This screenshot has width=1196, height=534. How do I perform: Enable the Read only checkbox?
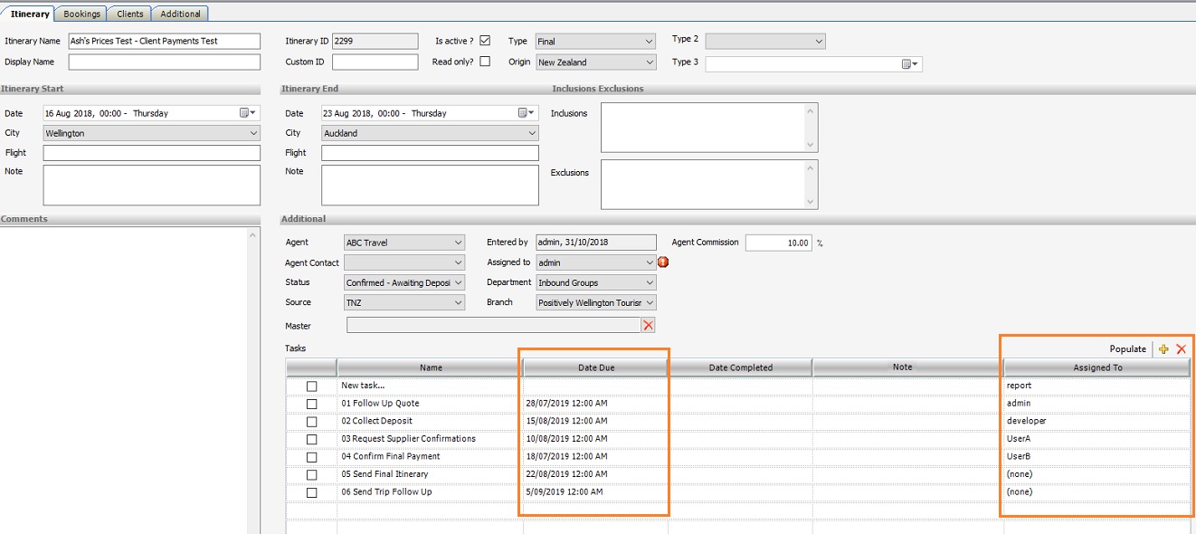pyautogui.click(x=485, y=62)
